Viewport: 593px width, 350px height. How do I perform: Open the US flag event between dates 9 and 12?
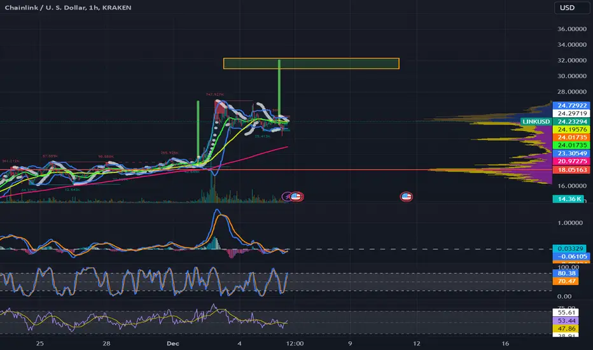(406, 197)
